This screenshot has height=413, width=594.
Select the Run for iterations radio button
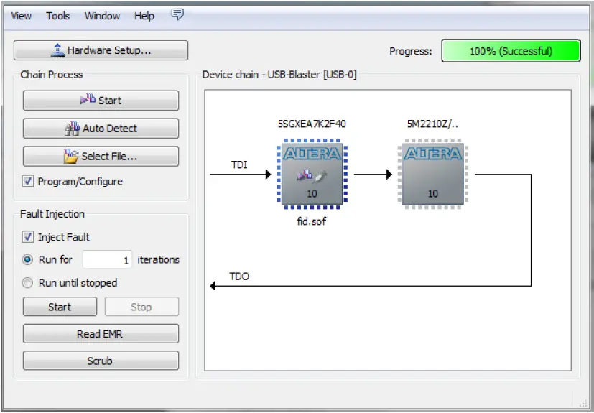pyautogui.click(x=27, y=259)
